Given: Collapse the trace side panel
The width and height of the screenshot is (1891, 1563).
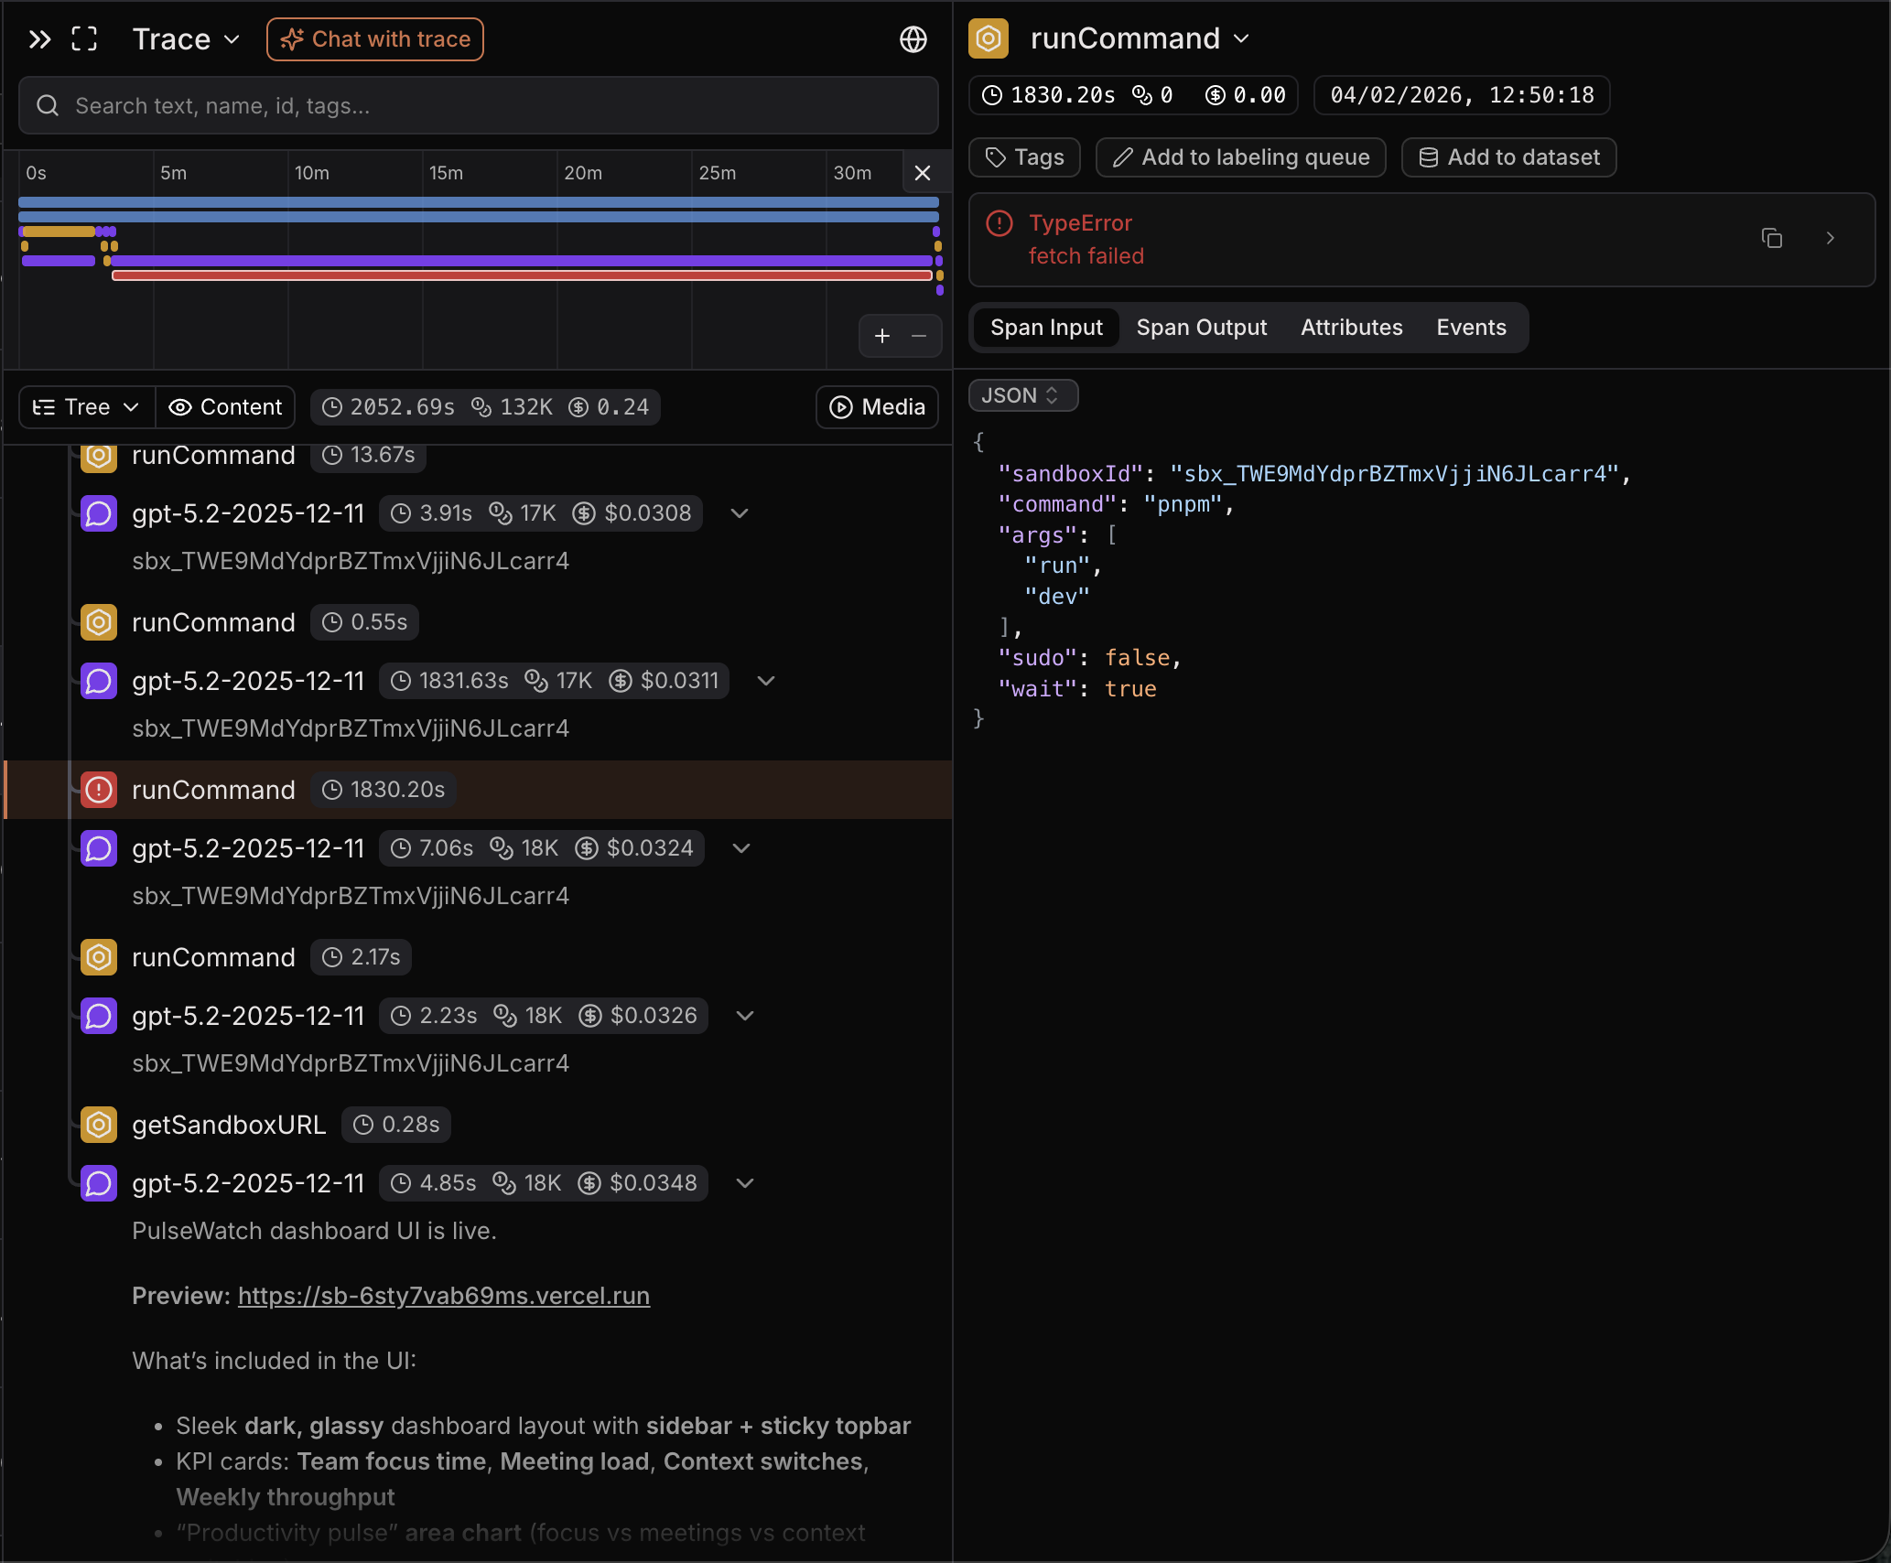Looking at the screenshot, I should click(39, 38).
